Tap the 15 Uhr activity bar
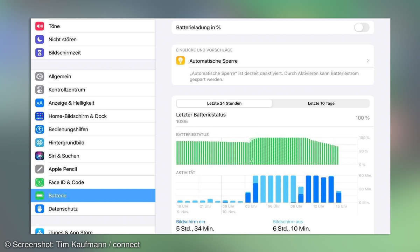Screen dimensions: 420x252 (338, 197)
